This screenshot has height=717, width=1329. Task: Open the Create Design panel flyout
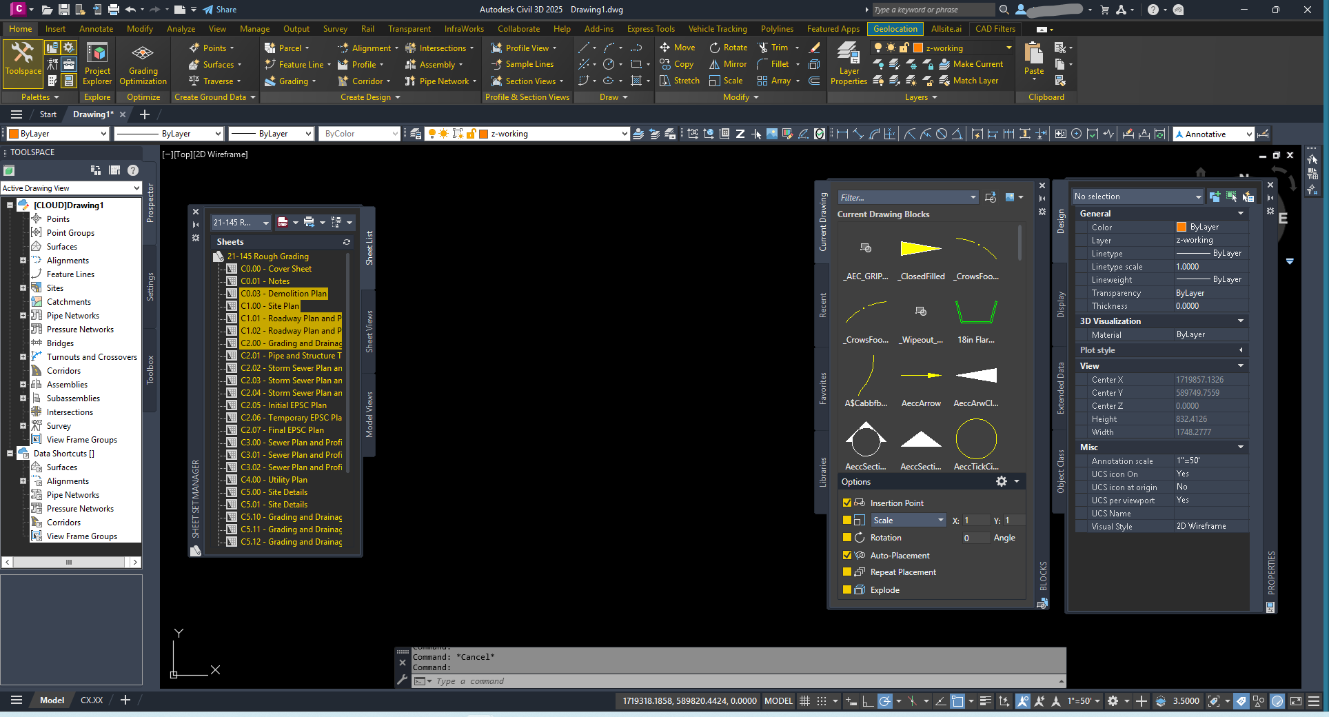pyautogui.click(x=370, y=97)
